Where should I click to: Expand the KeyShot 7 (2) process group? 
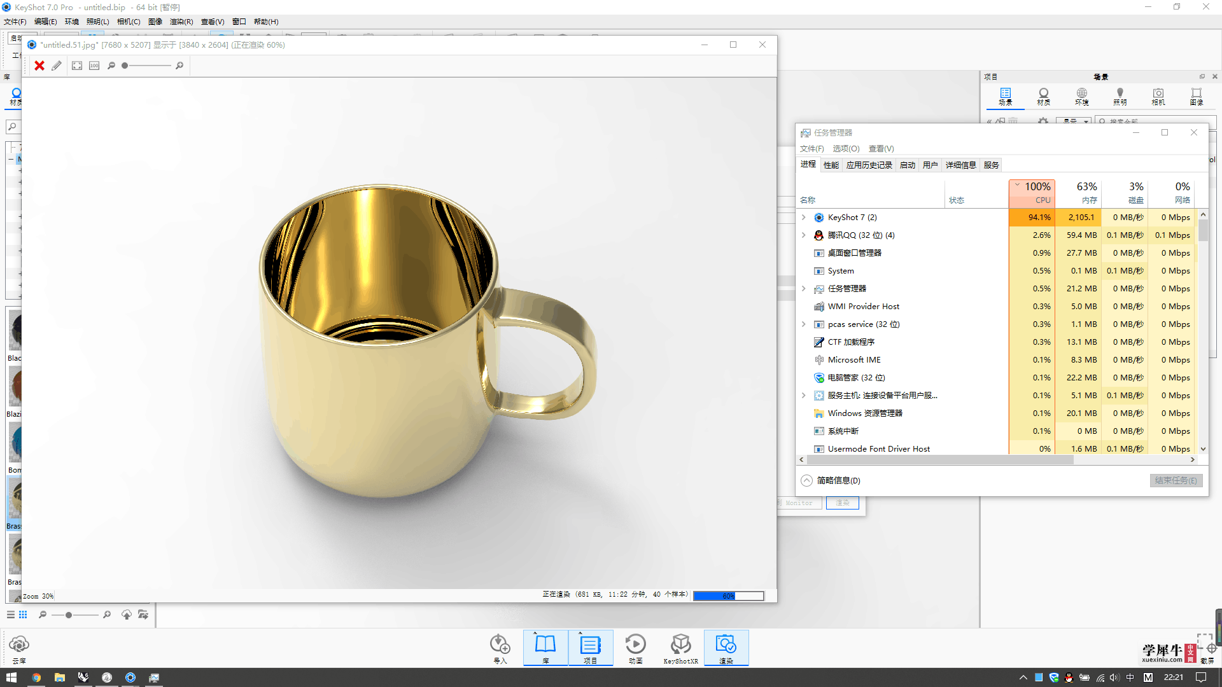point(804,218)
